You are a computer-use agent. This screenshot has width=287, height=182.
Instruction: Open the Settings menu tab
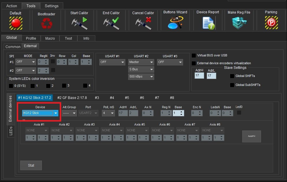(51, 6)
